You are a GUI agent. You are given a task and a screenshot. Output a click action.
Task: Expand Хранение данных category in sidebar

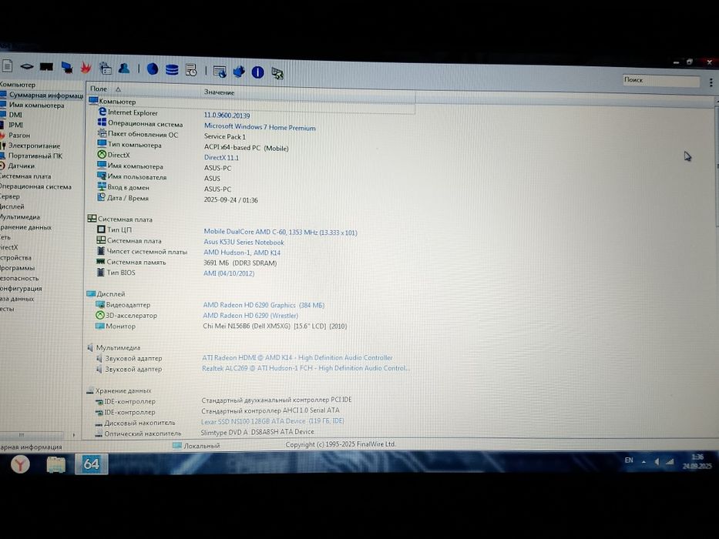click(25, 227)
